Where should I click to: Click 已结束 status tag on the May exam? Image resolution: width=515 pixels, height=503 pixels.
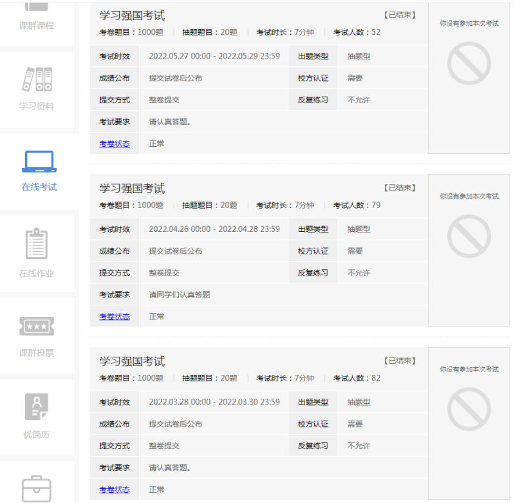click(399, 15)
